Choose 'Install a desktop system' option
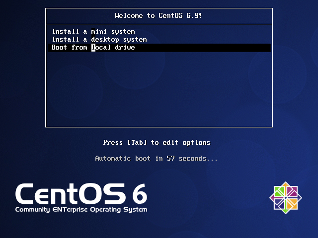The image size is (318, 238). [159, 40]
